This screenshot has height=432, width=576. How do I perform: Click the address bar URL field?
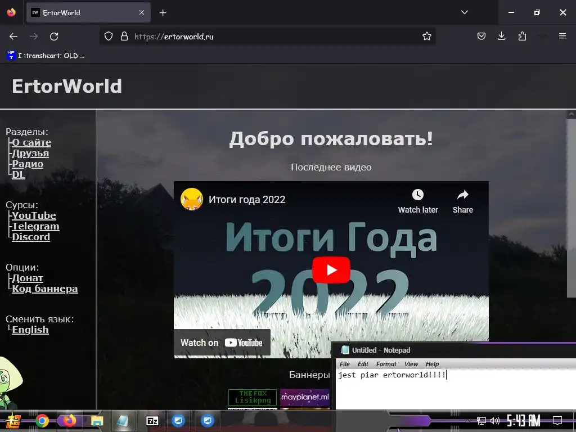click(267, 37)
